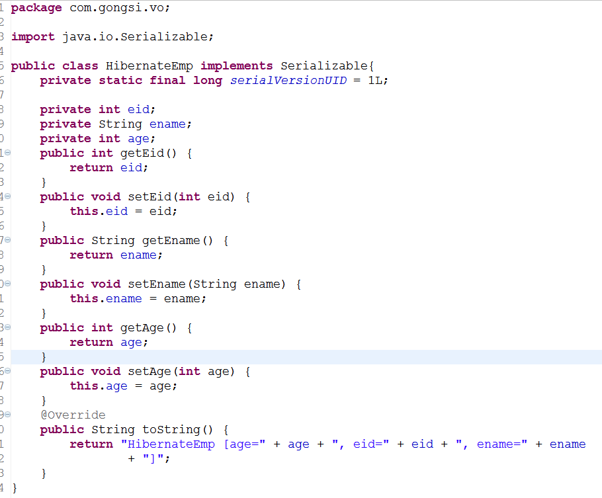Click the class name HibernateEmp in declaration
This screenshot has width=602, height=498.
[150, 66]
